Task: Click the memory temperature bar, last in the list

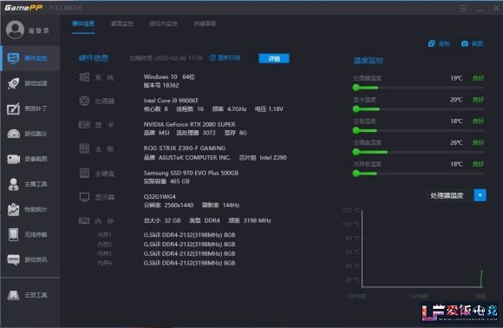Action: 418,174
